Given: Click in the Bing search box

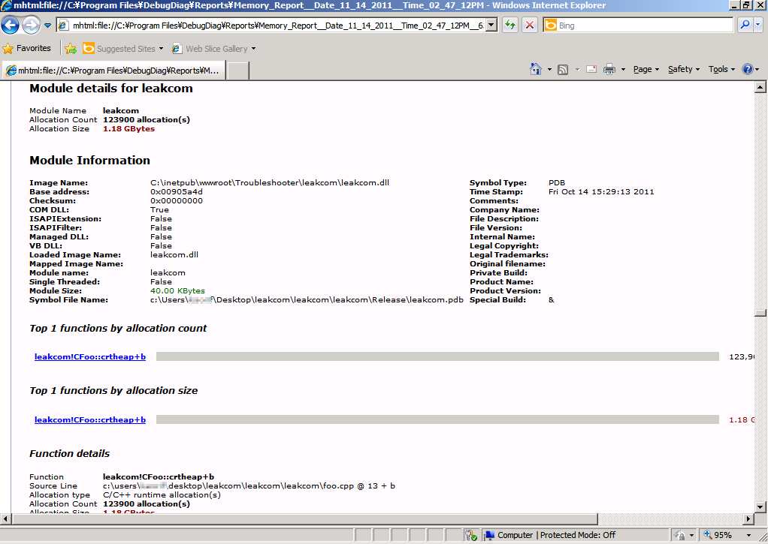Looking at the screenshot, I should point(643,25).
